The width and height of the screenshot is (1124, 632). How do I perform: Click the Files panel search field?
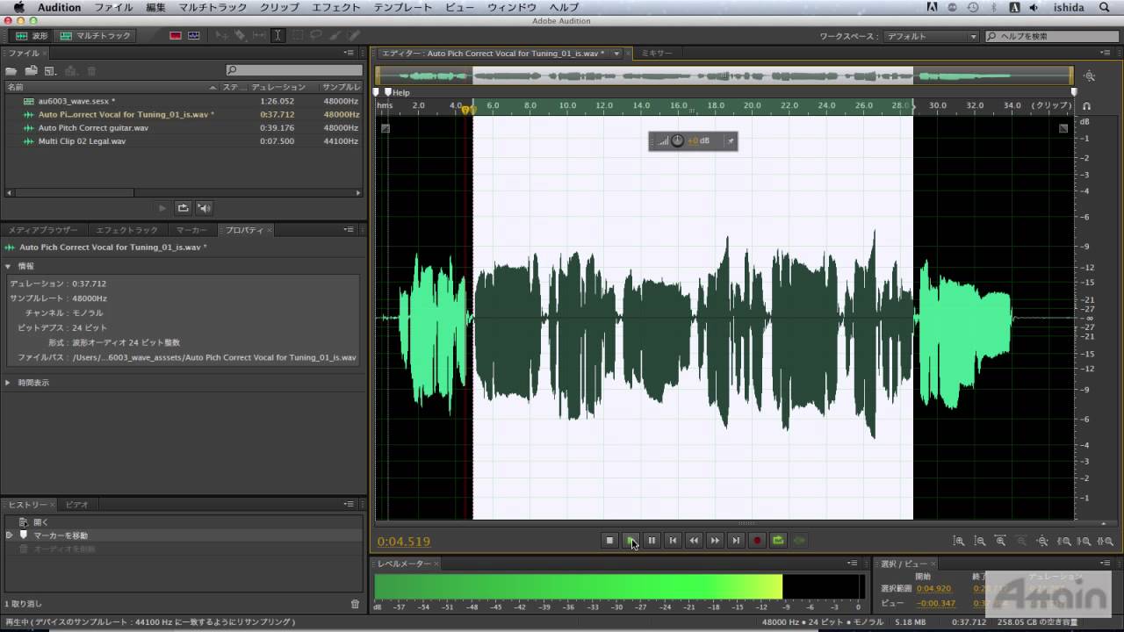pos(293,70)
